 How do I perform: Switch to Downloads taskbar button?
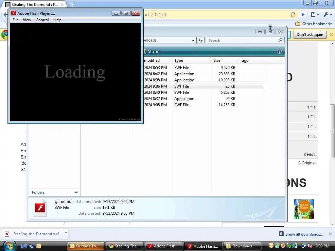(x=242, y=246)
